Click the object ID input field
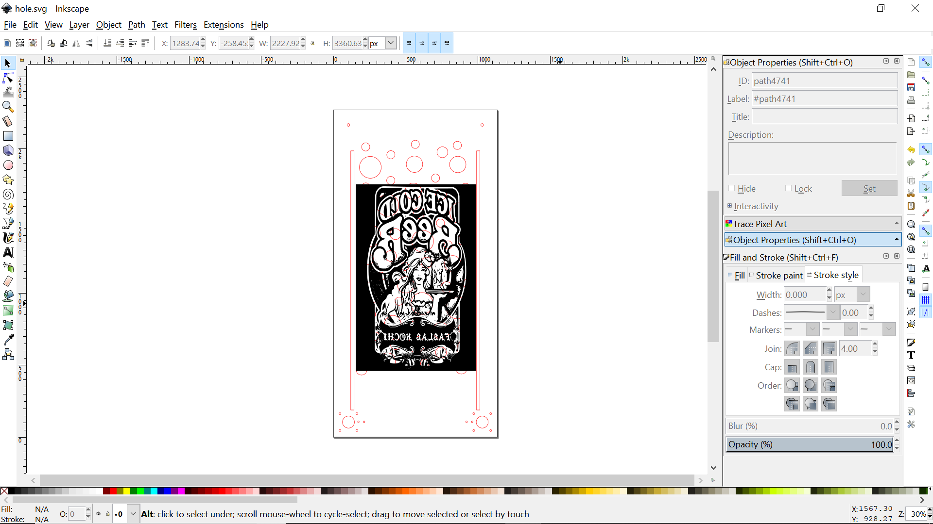The height and width of the screenshot is (524, 933). click(824, 81)
